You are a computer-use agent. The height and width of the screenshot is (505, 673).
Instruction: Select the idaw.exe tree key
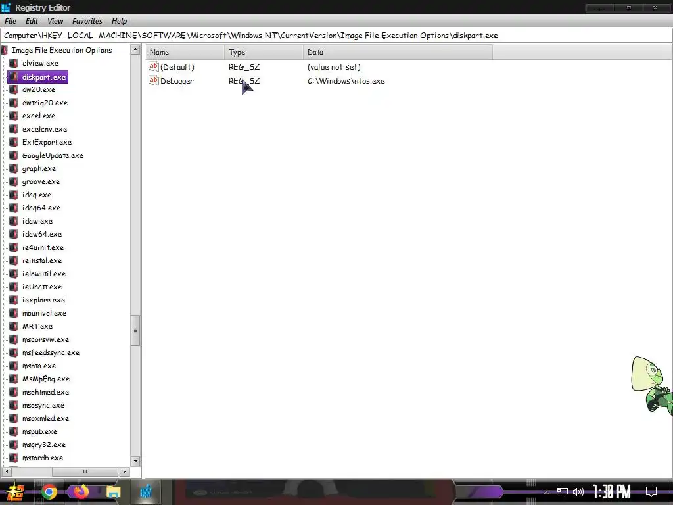(x=37, y=221)
